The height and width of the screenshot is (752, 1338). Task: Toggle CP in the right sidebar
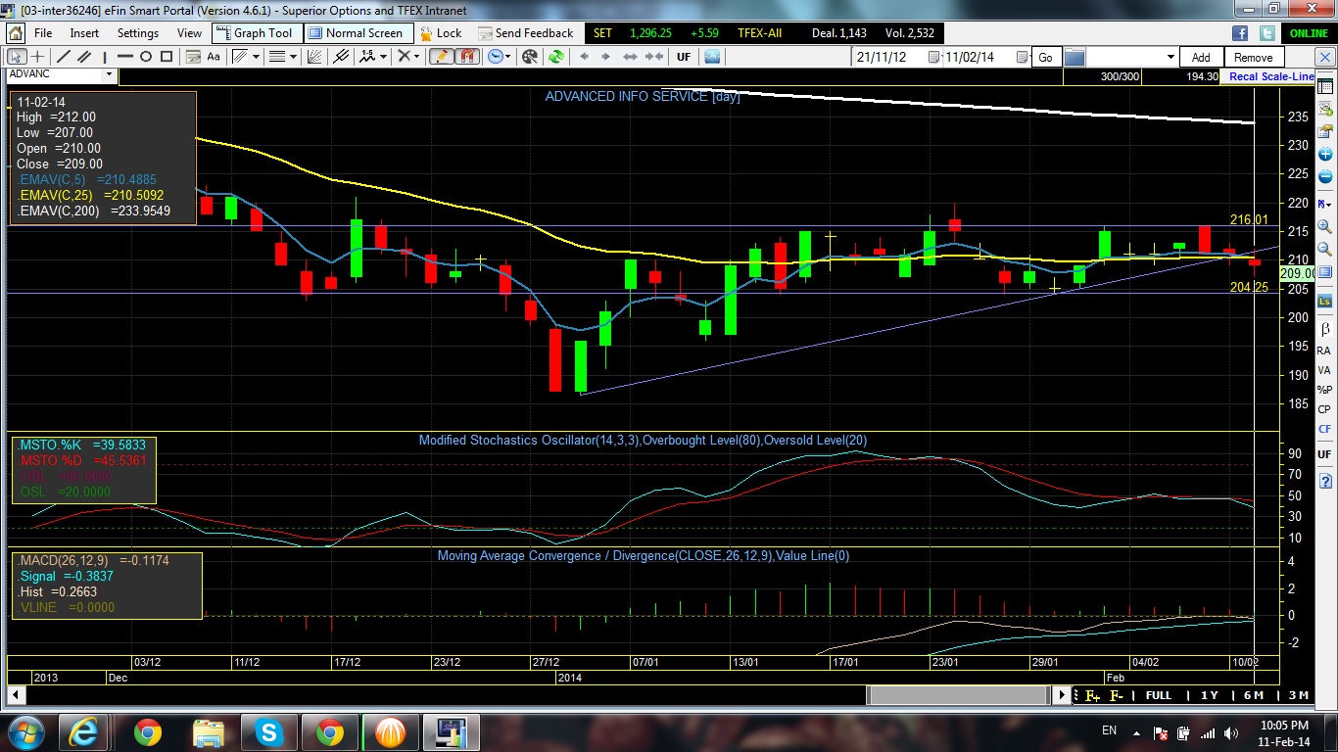(x=1324, y=409)
